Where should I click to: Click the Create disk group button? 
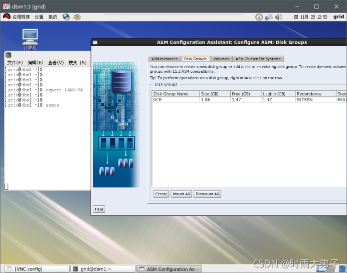pos(161,194)
